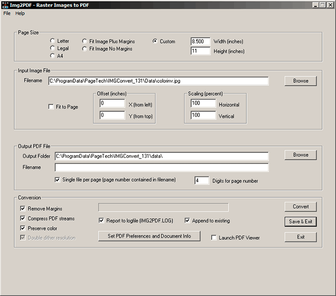Open Set PDF Preferences and Document Info
Image resolution: width=336 pixels, height=296 pixels.
[x=149, y=236]
